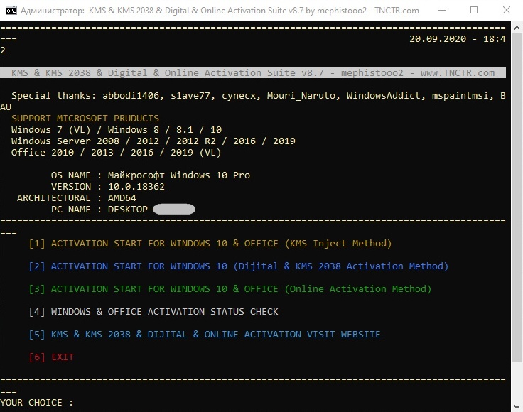
Task: Click the date 20.09.2020 text
Action: [438, 39]
